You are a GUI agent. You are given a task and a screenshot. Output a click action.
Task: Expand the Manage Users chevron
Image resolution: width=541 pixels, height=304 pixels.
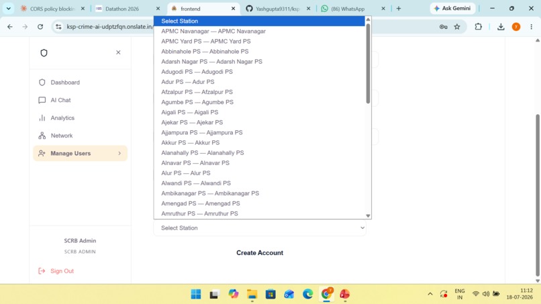point(119,153)
